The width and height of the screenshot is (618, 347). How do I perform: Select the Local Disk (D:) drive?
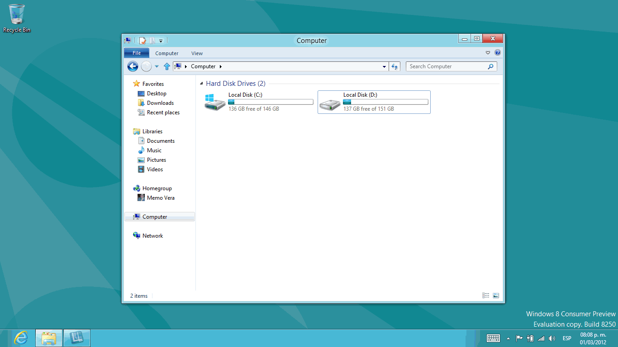click(x=374, y=102)
